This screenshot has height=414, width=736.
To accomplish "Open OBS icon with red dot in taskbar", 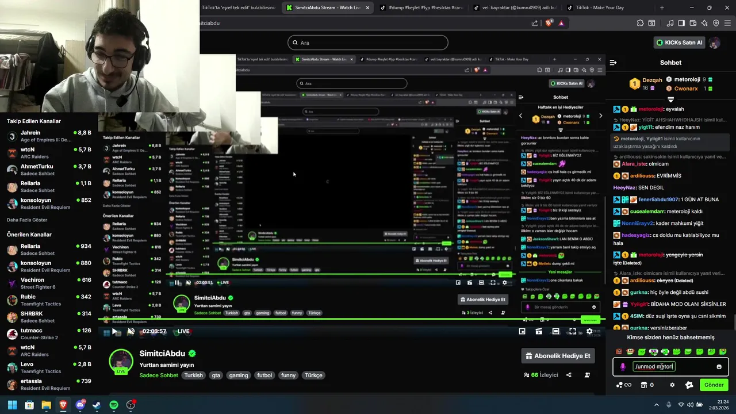I will pos(131,405).
